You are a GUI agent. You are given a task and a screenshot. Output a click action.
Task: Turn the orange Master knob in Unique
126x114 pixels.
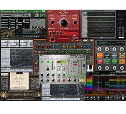click(88, 62)
